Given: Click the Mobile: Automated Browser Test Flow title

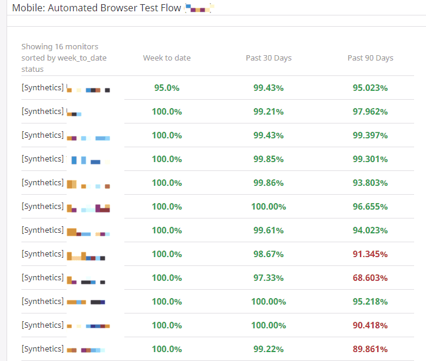Looking at the screenshot, I should pos(96,8).
